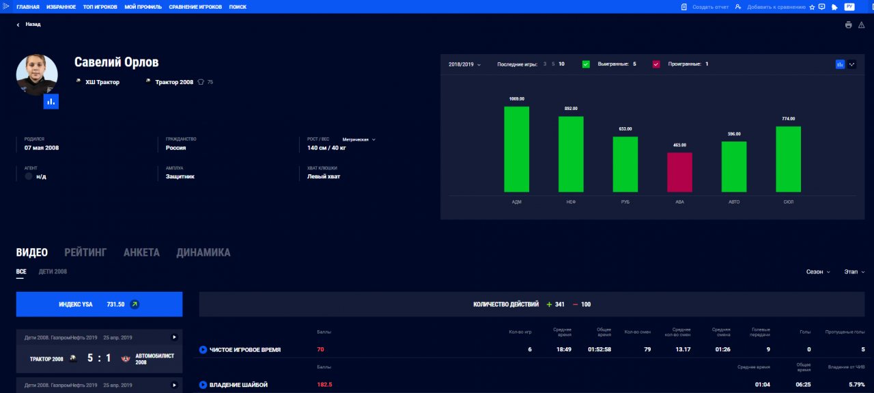
Task: Open the messages chat icon
Action: (821, 7)
